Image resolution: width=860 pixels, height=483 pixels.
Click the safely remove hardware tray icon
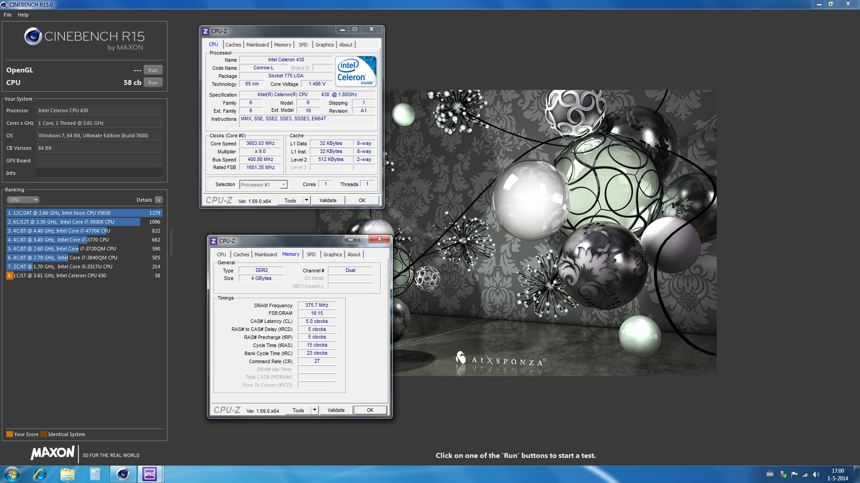tap(783, 475)
